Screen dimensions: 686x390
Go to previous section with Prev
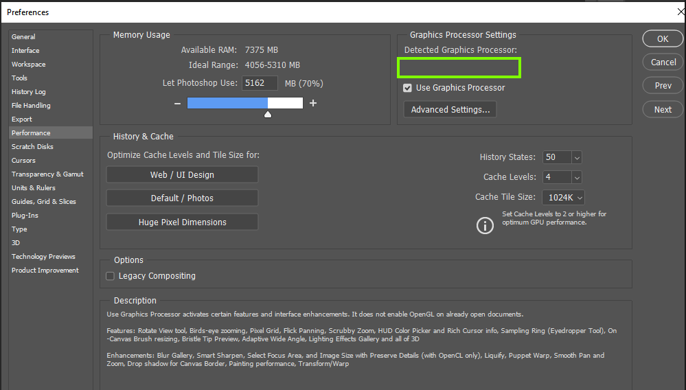point(663,86)
